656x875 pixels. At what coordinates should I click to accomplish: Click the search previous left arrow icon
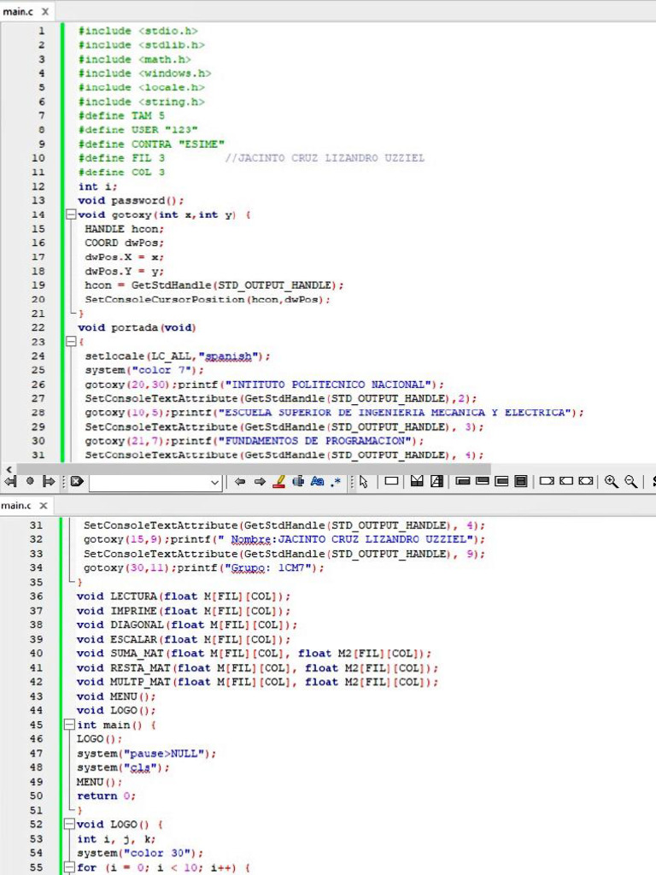pyautogui.click(x=240, y=482)
